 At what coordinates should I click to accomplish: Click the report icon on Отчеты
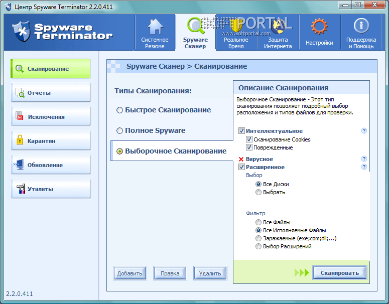coord(20,93)
